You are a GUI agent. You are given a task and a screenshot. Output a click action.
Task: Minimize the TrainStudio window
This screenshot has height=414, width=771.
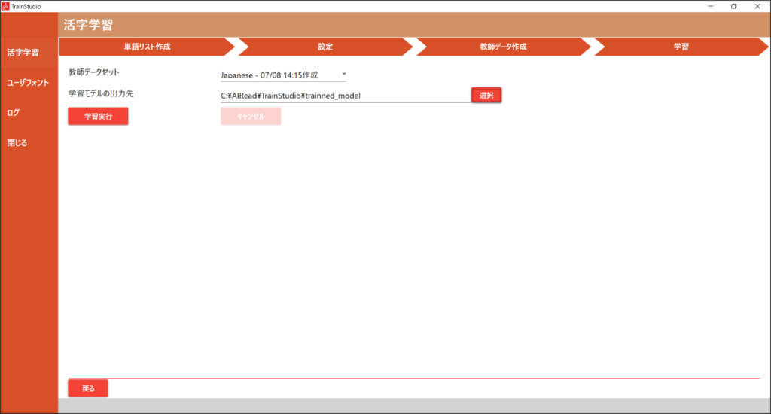[x=711, y=6]
